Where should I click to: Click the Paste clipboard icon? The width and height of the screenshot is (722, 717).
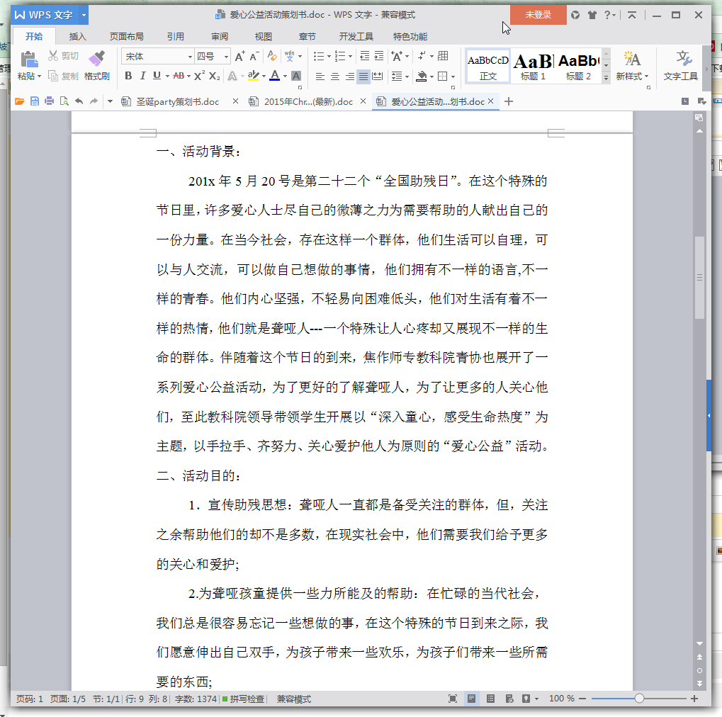pyautogui.click(x=28, y=59)
